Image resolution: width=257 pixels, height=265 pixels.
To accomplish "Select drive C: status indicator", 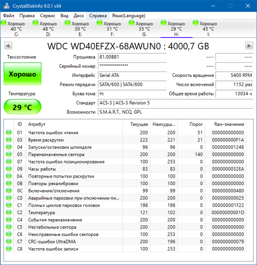I will tap(4, 23).
